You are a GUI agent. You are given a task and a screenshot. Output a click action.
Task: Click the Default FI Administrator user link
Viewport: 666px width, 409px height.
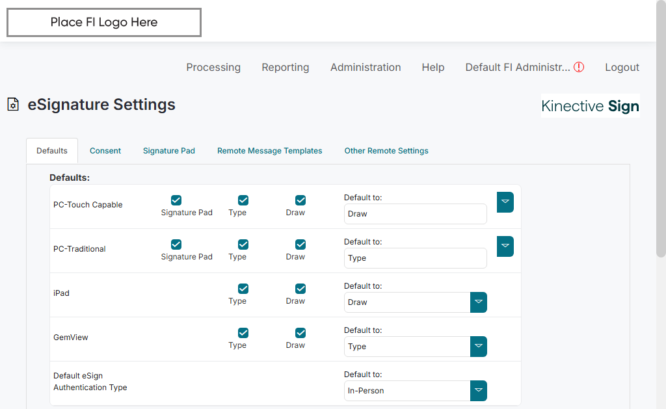tap(517, 67)
